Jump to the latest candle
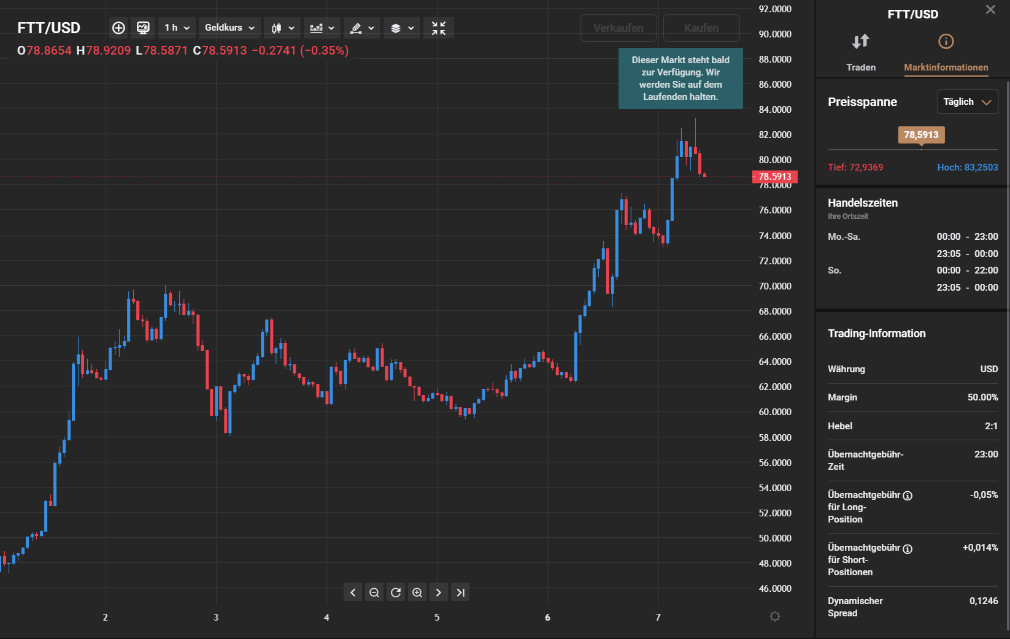The width and height of the screenshot is (1010, 639). tap(460, 592)
